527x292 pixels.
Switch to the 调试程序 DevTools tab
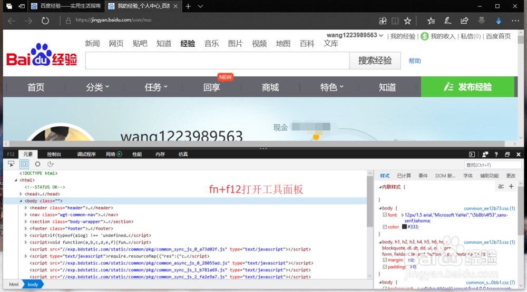(86, 154)
